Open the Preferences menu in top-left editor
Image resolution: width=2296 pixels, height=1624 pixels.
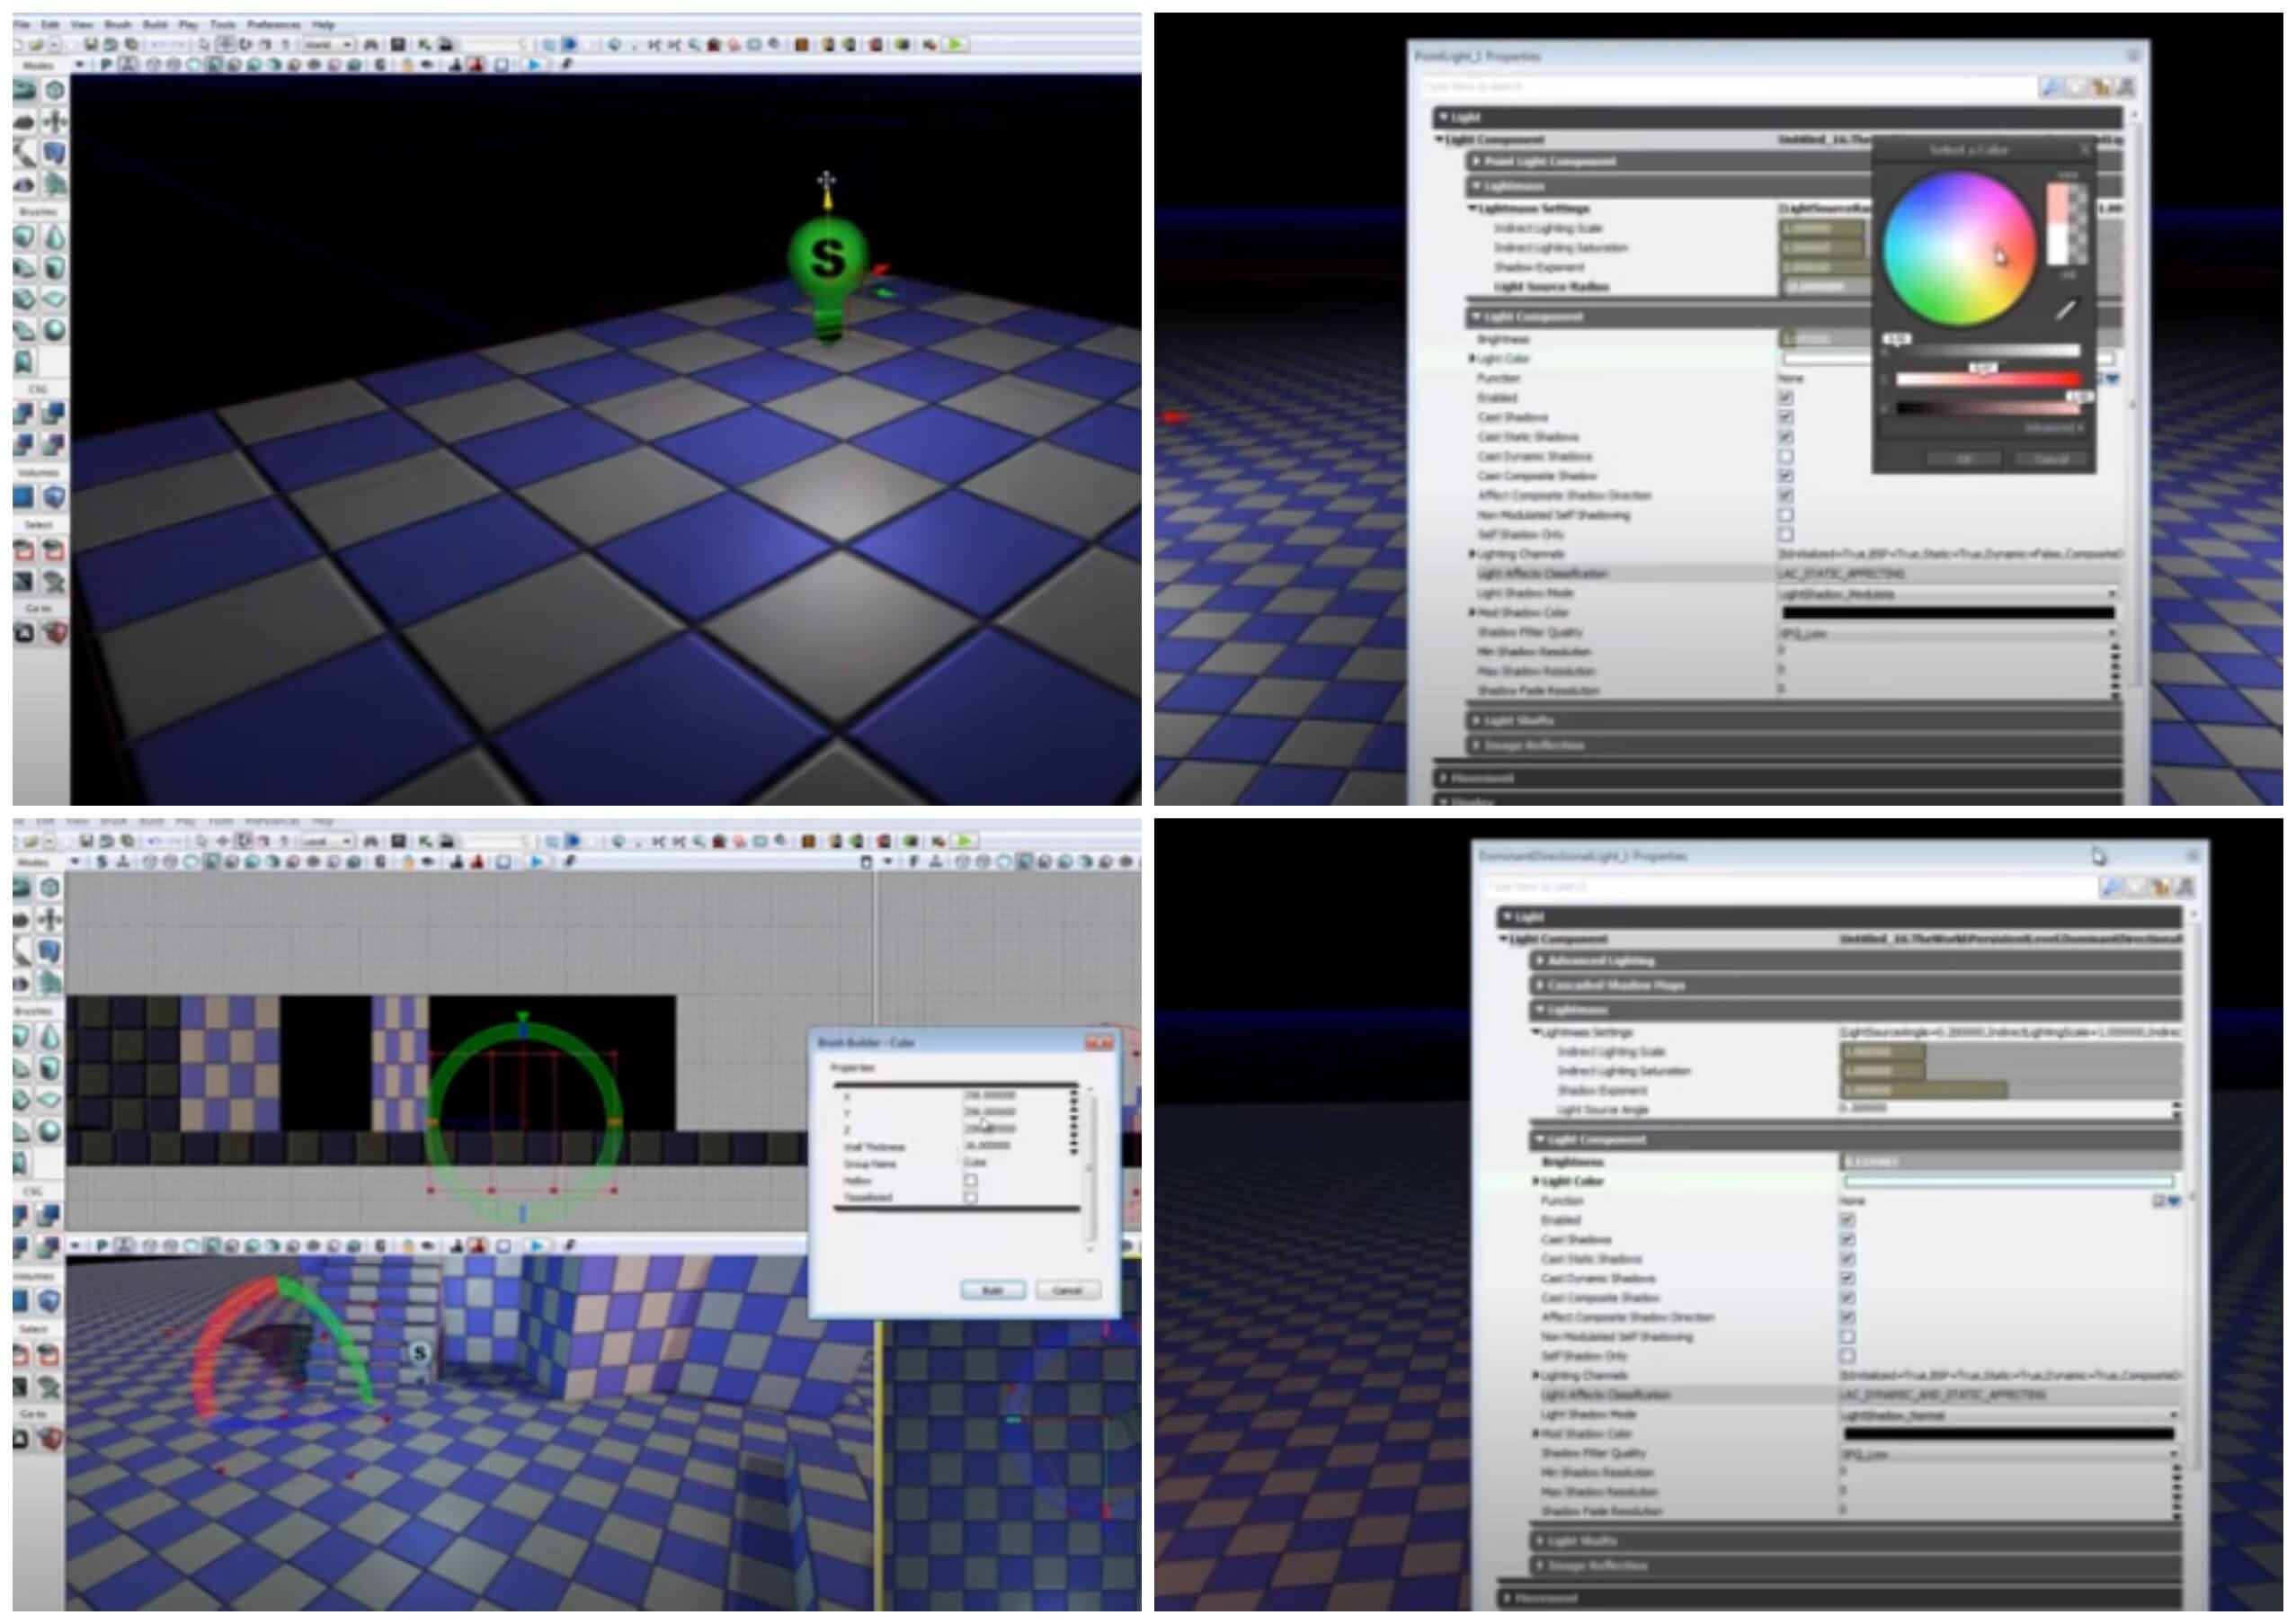273,24
